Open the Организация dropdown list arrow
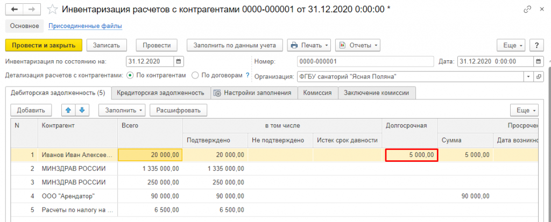This screenshot has height=222, width=551. tap(529, 76)
